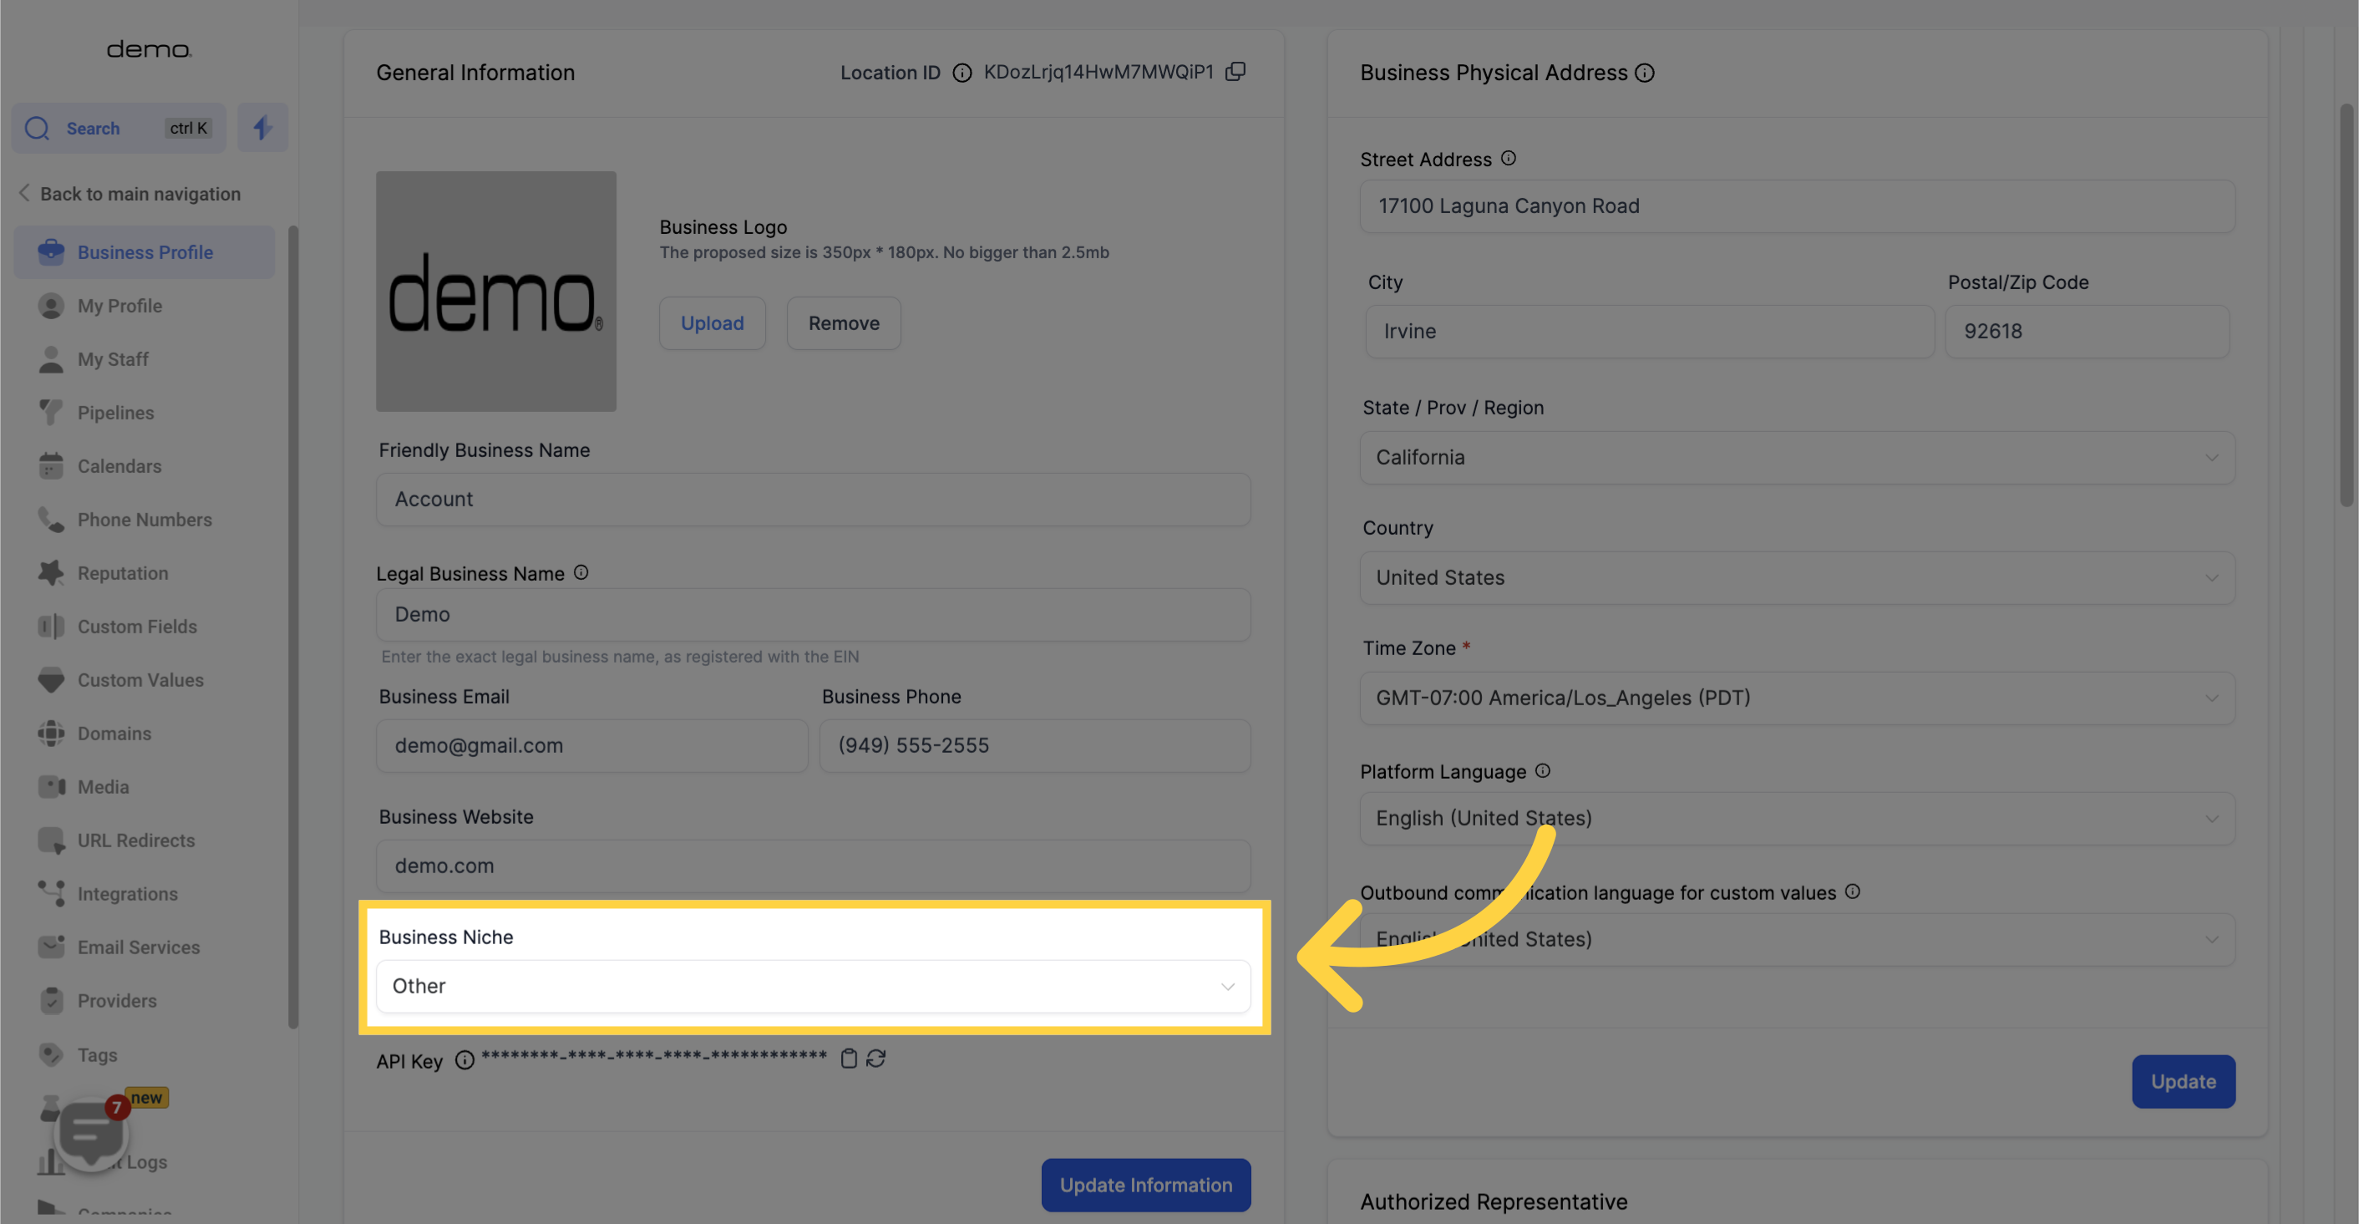Regenerate the API Key
Screen dimensions: 2359x1224
click(876, 1059)
